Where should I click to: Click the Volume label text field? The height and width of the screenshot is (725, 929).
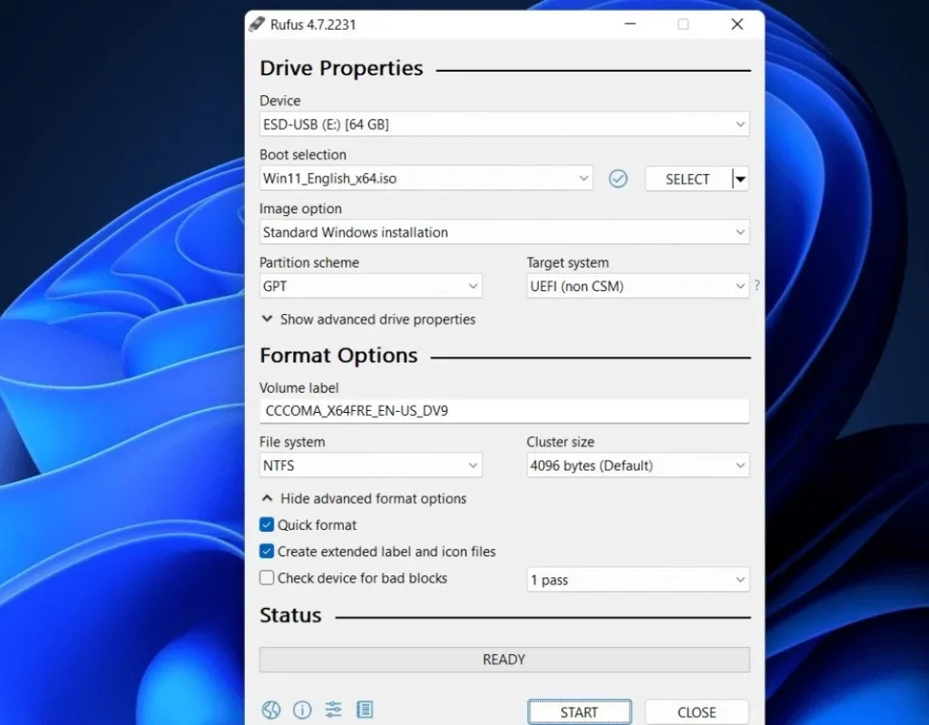pos(504,411)
